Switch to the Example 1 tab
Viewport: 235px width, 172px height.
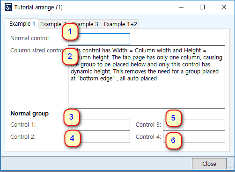pos(22,24)
